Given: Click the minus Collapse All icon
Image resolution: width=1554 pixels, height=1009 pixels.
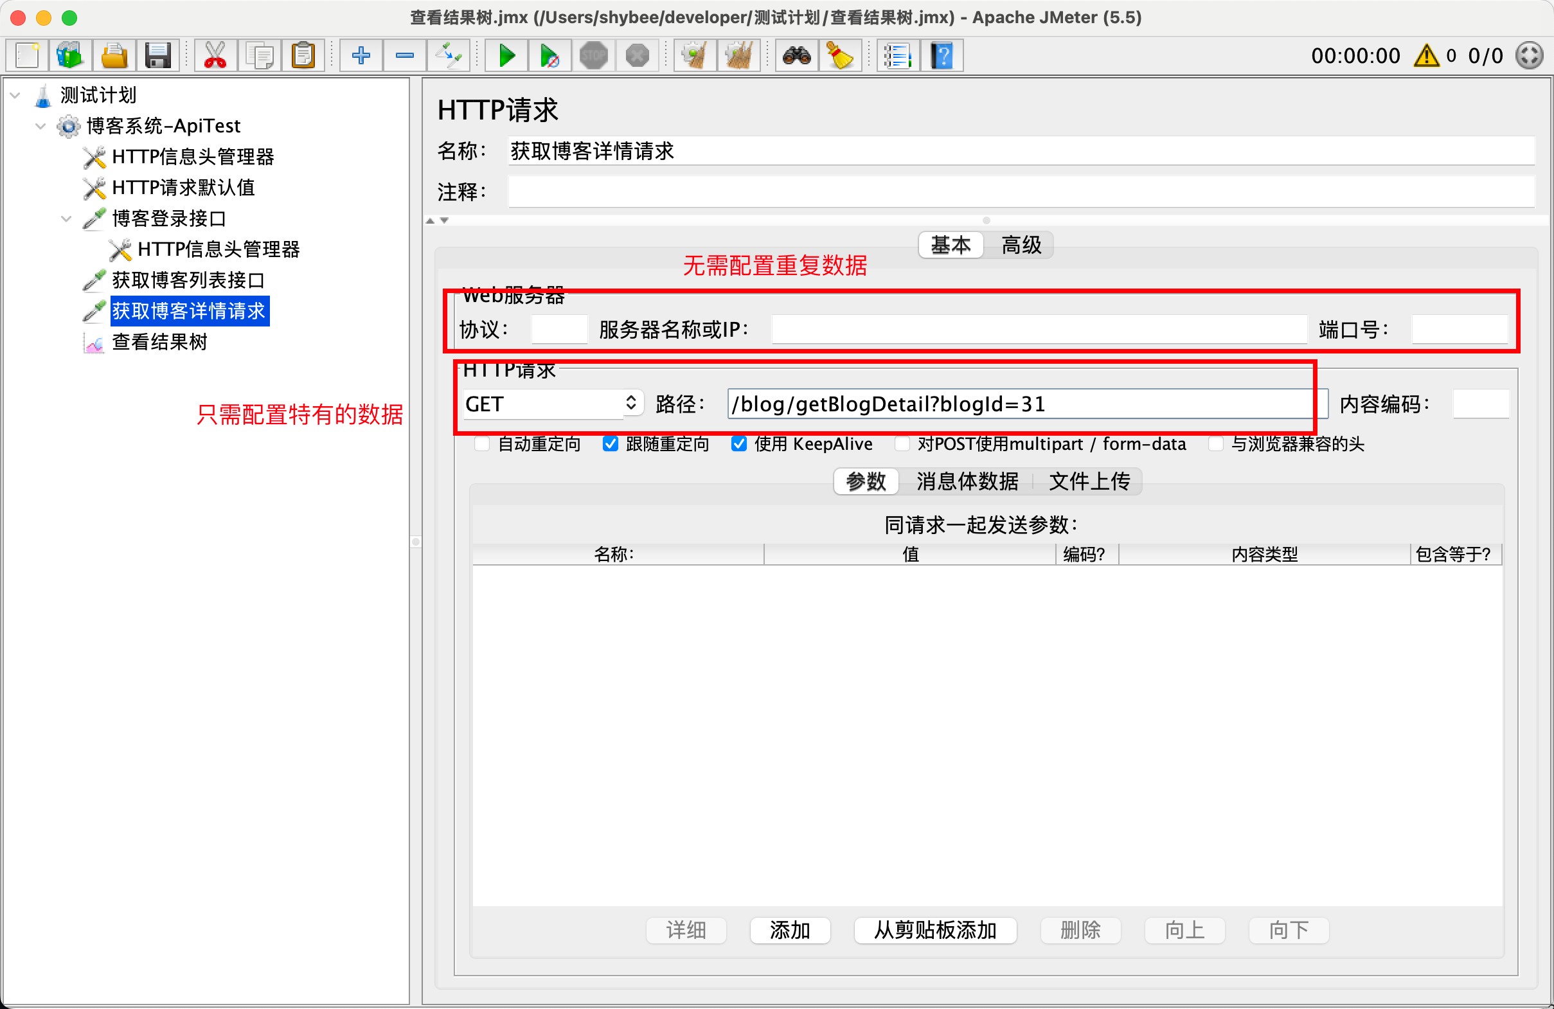Looking at the screenshot, I should pyautogui.click(x=405, y=55).
